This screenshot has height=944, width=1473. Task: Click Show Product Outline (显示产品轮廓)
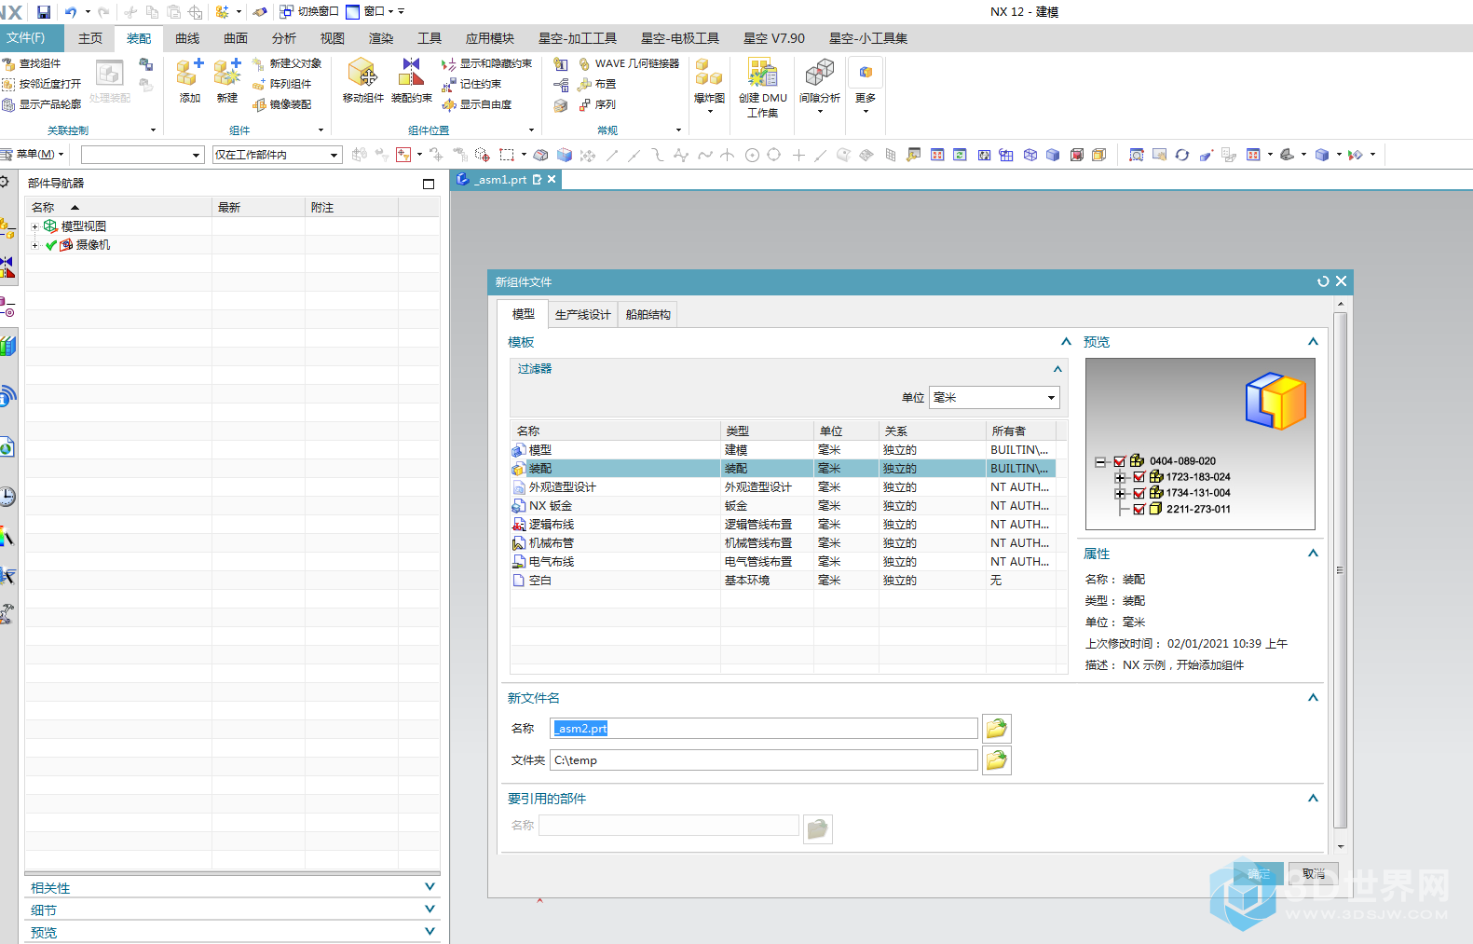[x=42, y=104]
